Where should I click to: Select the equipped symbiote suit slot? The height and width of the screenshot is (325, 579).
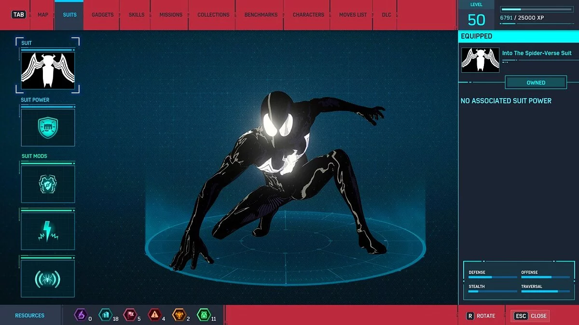(x=48, y=71)
